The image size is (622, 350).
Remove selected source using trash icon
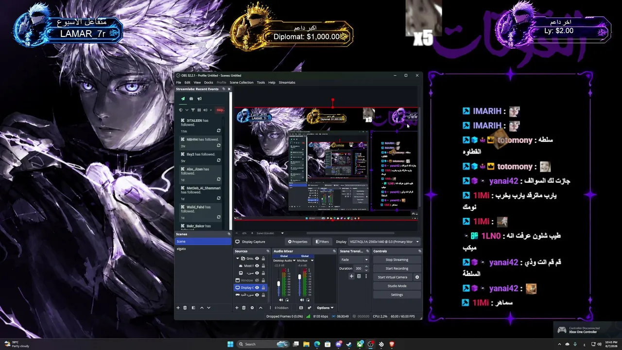[x=244, y=308]
